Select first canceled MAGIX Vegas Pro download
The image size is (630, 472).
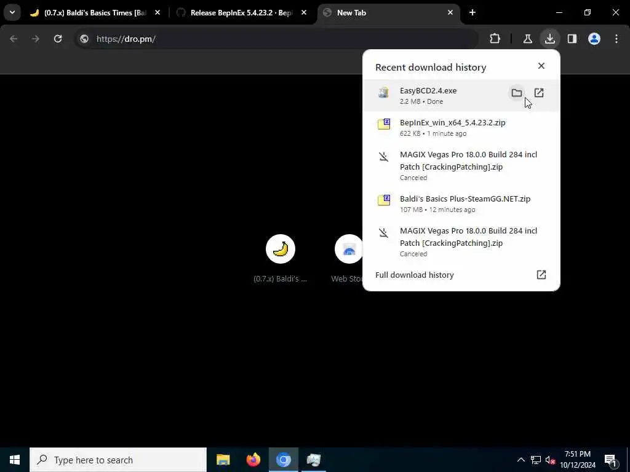[461, 166]
